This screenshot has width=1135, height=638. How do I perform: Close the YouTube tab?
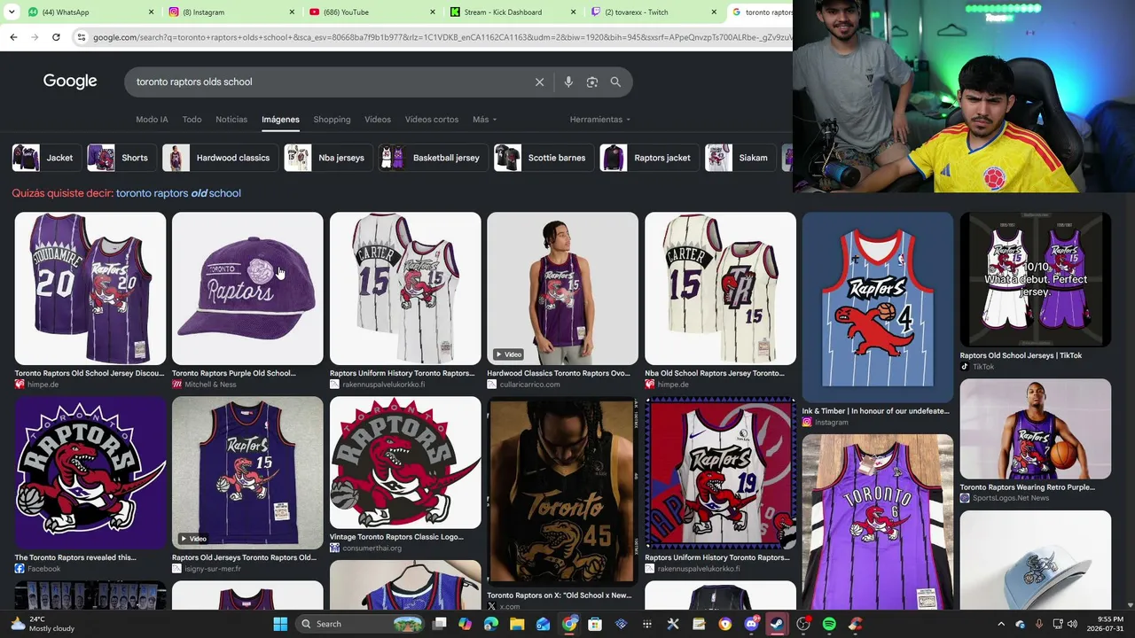point(433,12)
